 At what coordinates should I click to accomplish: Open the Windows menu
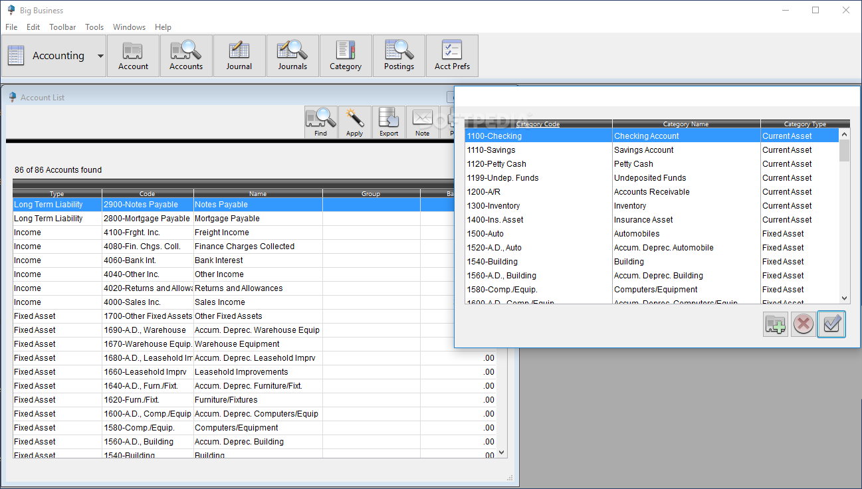[129, 27]
